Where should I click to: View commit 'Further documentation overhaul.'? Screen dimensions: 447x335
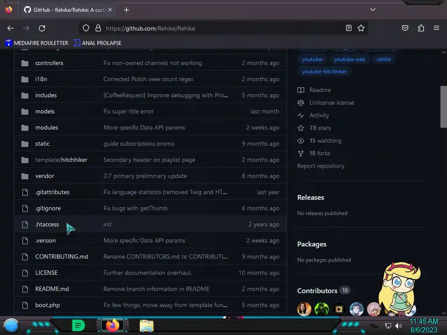148,273
